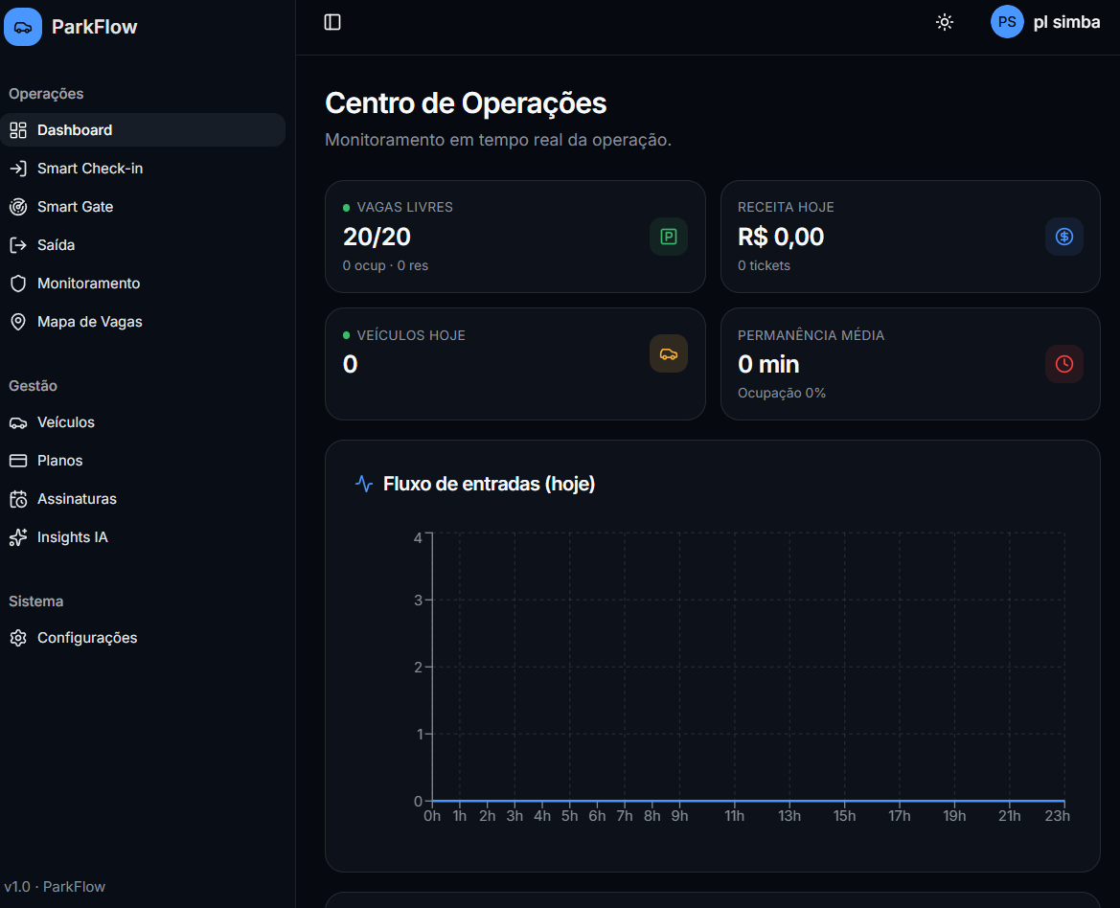Go to Planos
Viewport: 1120px width, 908px height.
tap(143, 461)
